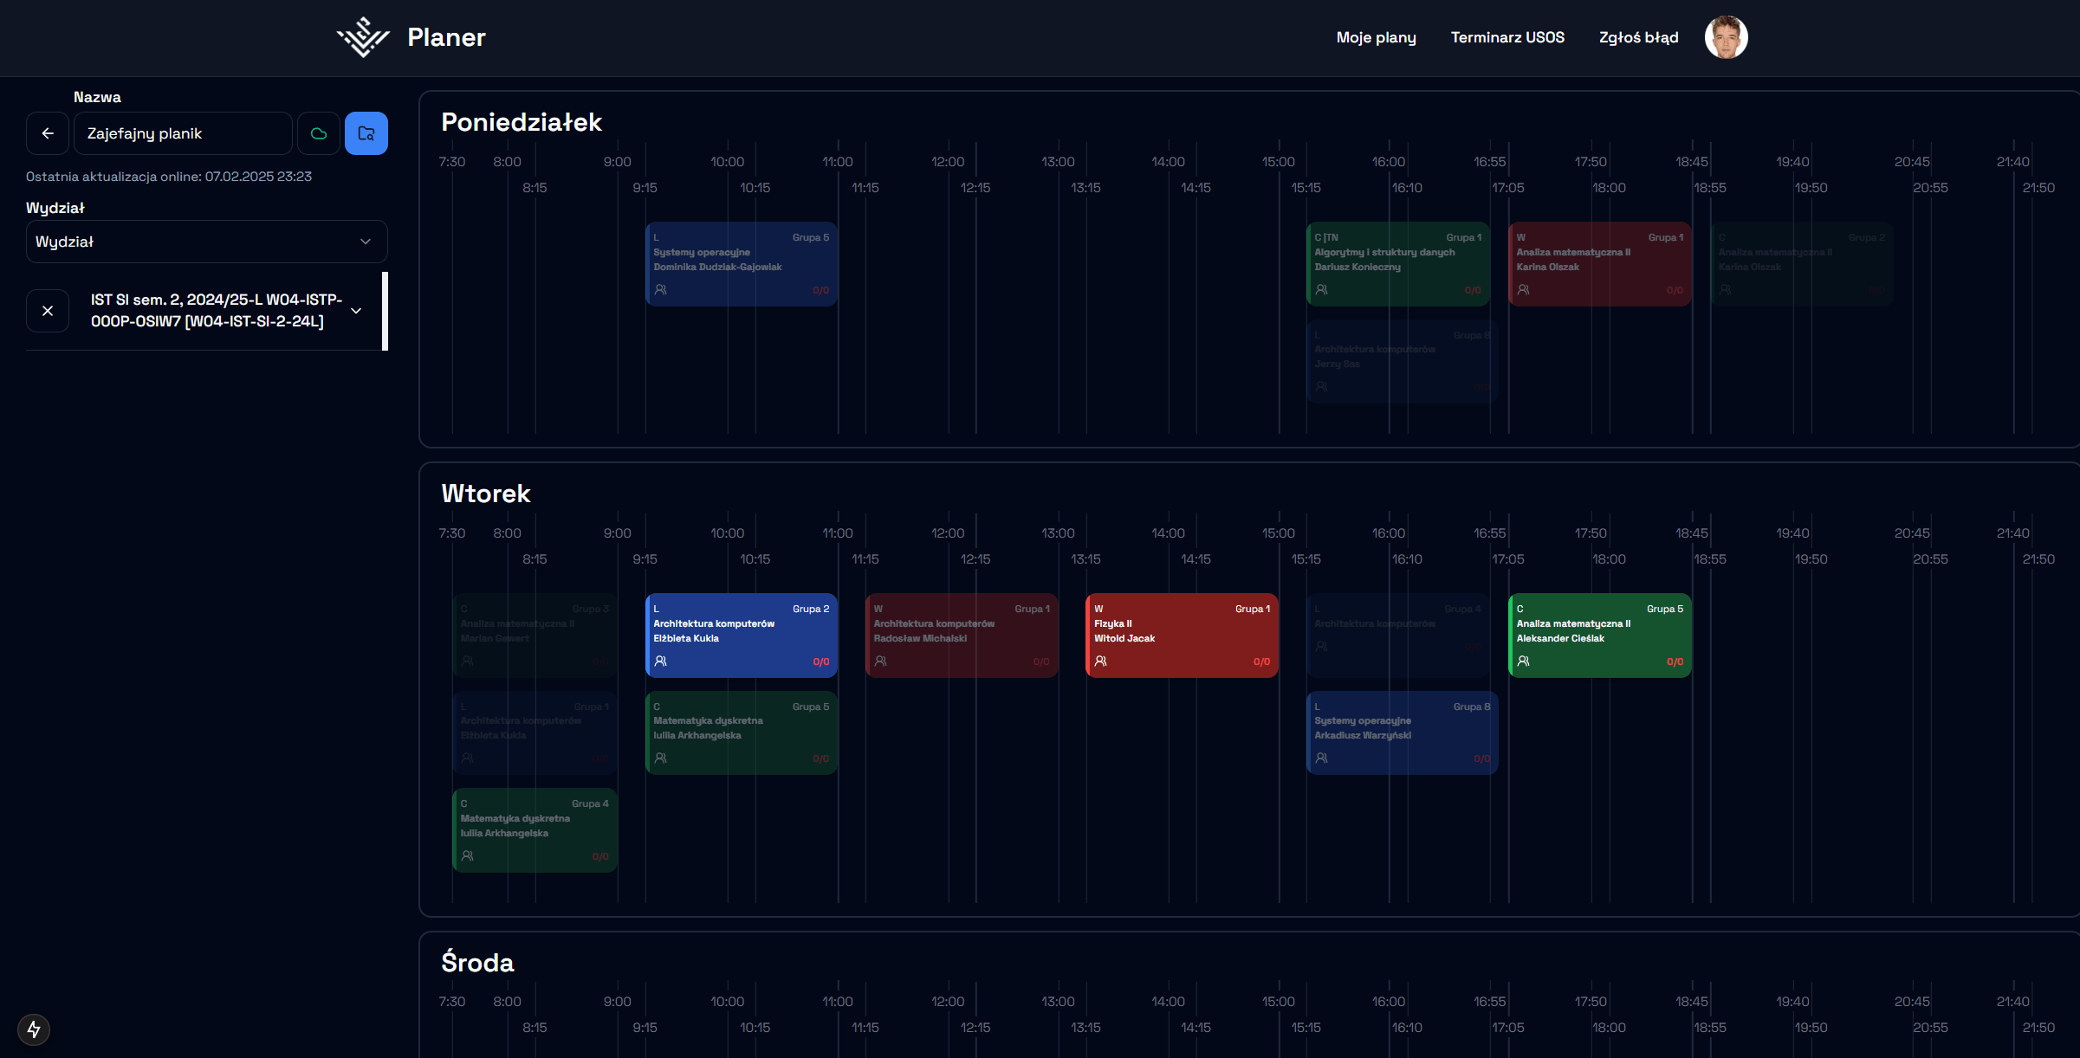Click the Planer logo icon
The image size is (2080, 1058).
pyautogui.click(x=363, y=37)
